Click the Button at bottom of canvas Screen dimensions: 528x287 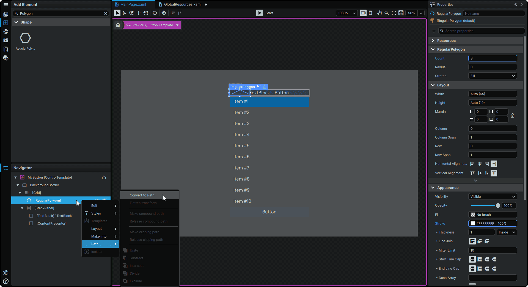click(x=269, y=212)
